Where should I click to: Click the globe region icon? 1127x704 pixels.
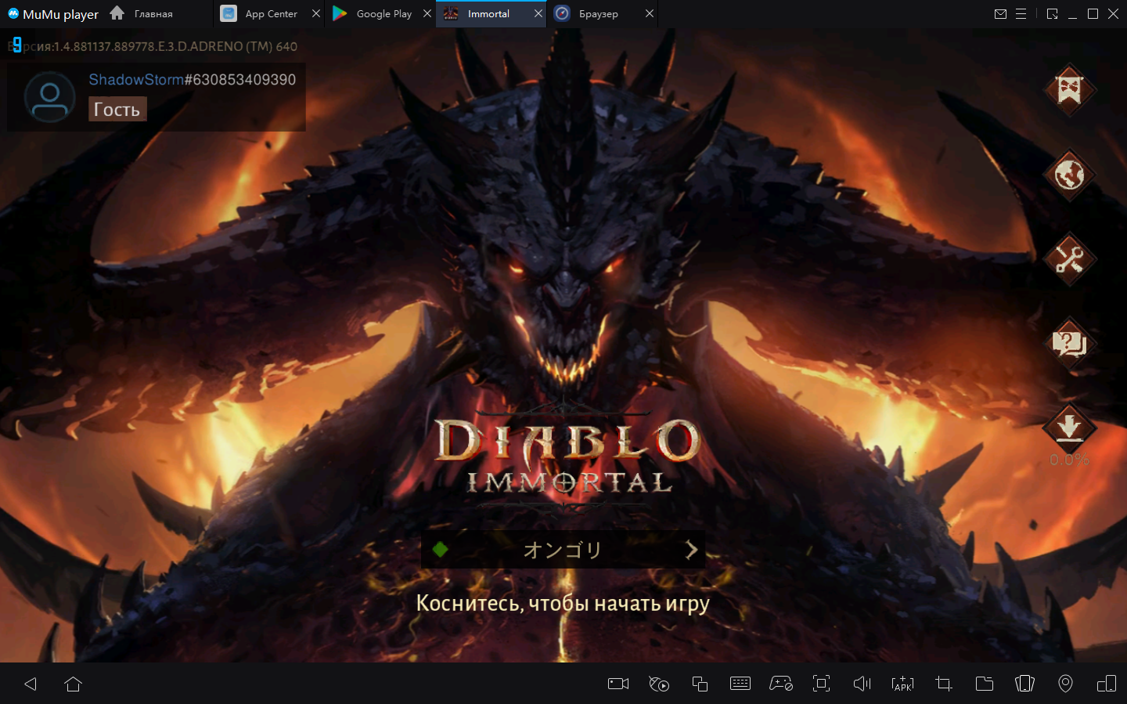tap(1069, 174)
